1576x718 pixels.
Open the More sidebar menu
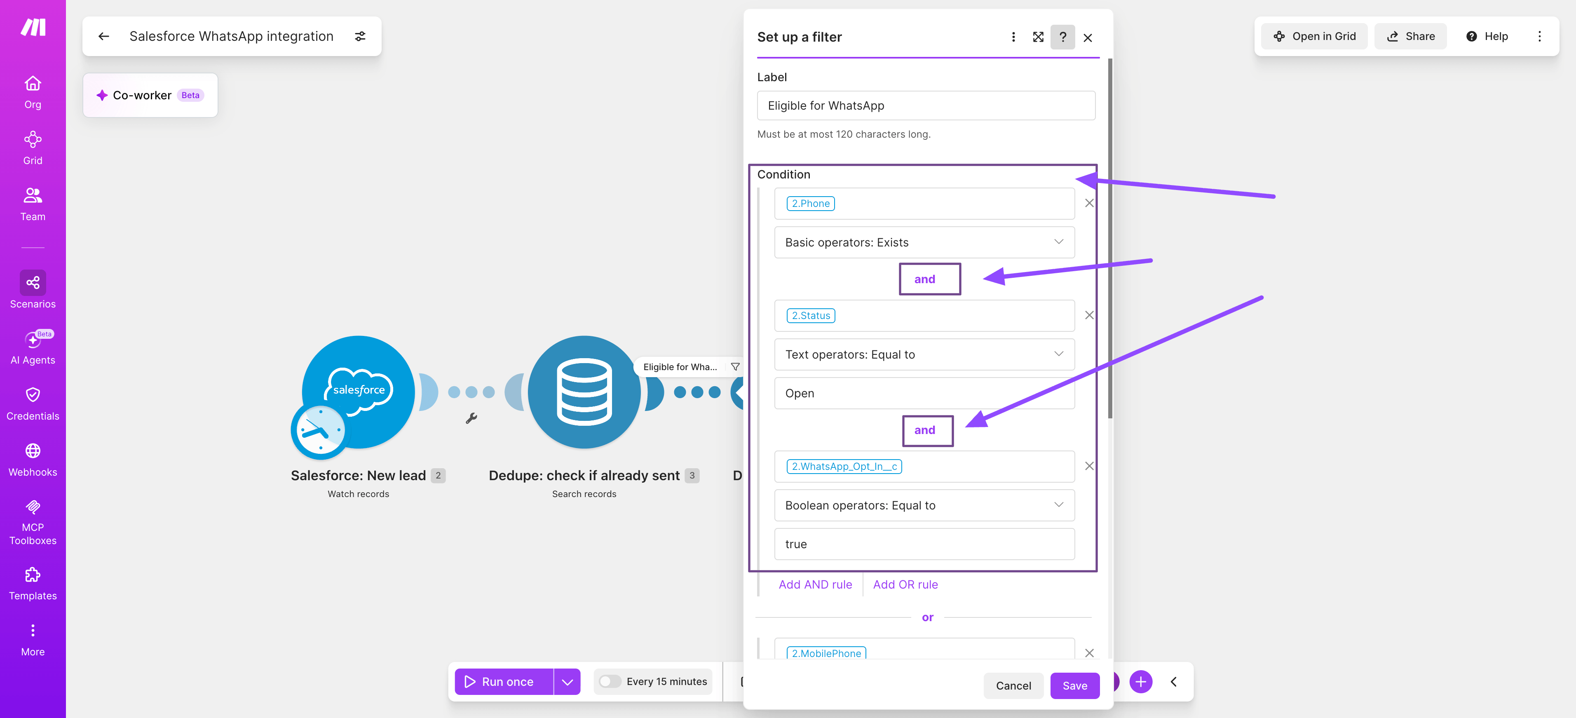point(33,640)
